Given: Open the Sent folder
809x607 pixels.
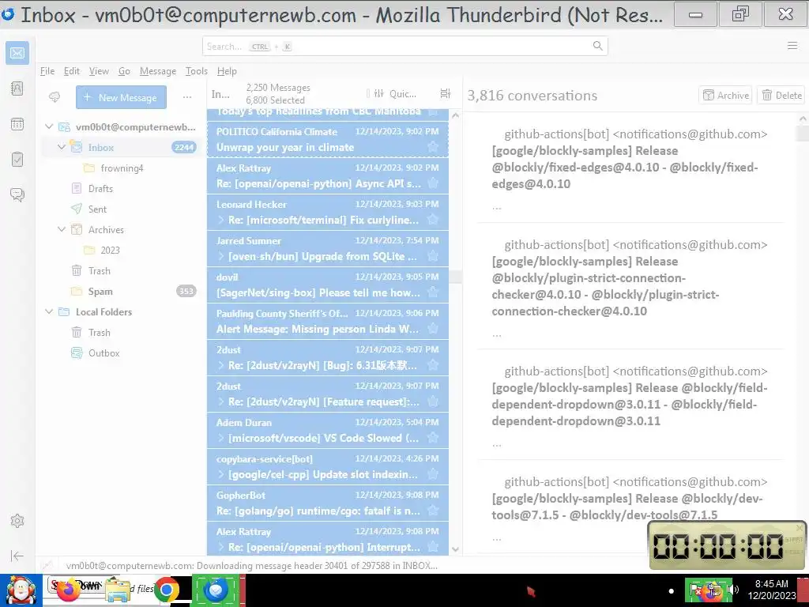Looking at the screenshot, I should 97,209.
